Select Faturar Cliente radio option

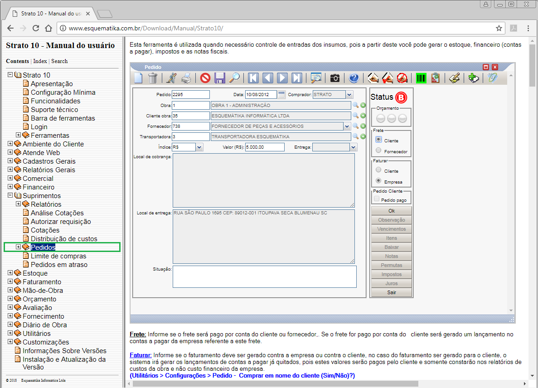(378, 170)
